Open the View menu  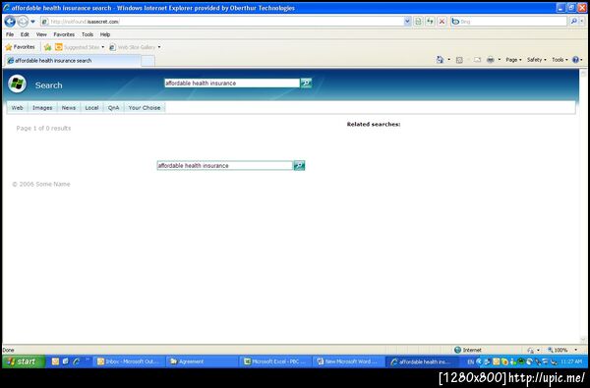tap(41, 34)
